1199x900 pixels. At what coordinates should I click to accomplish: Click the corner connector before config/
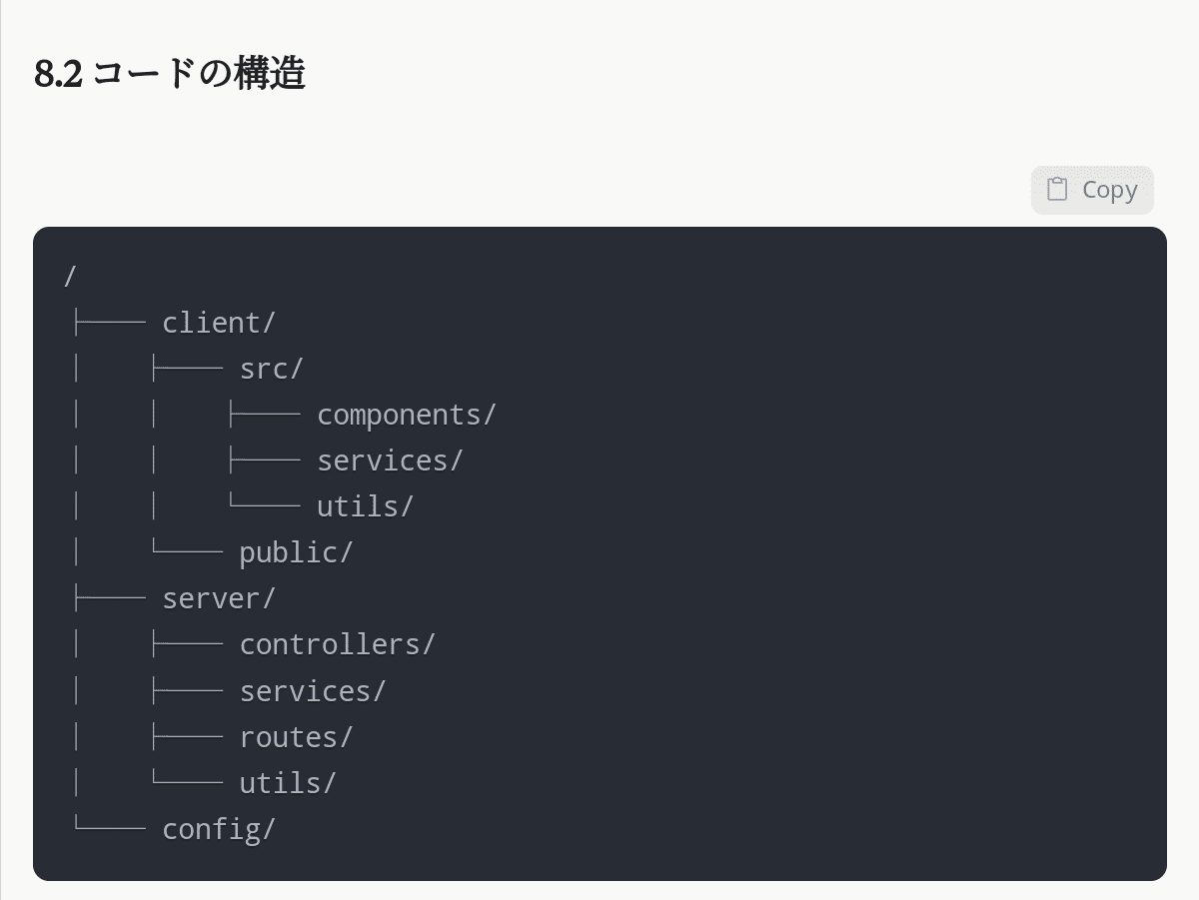pyautogui.click(x=109, y=828)
